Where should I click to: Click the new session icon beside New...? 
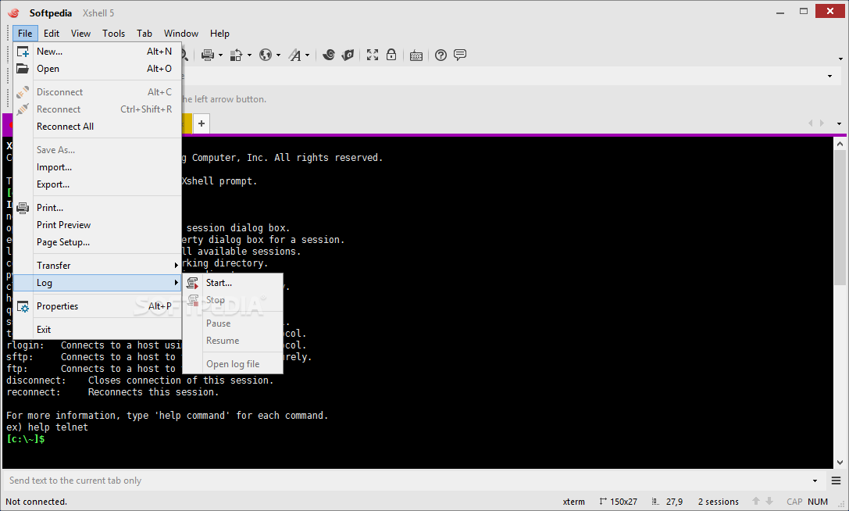pos(23,52)
